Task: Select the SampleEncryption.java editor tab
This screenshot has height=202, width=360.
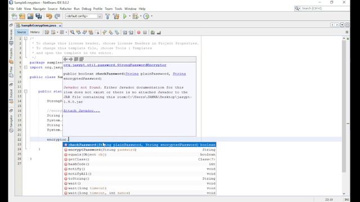Action: [x=38, y=25]
